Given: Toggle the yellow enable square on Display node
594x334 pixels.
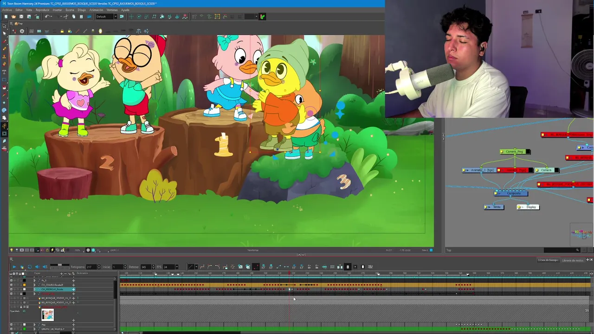Looking at the screenshot, I should pyautogui.click(x=519, y=207).
